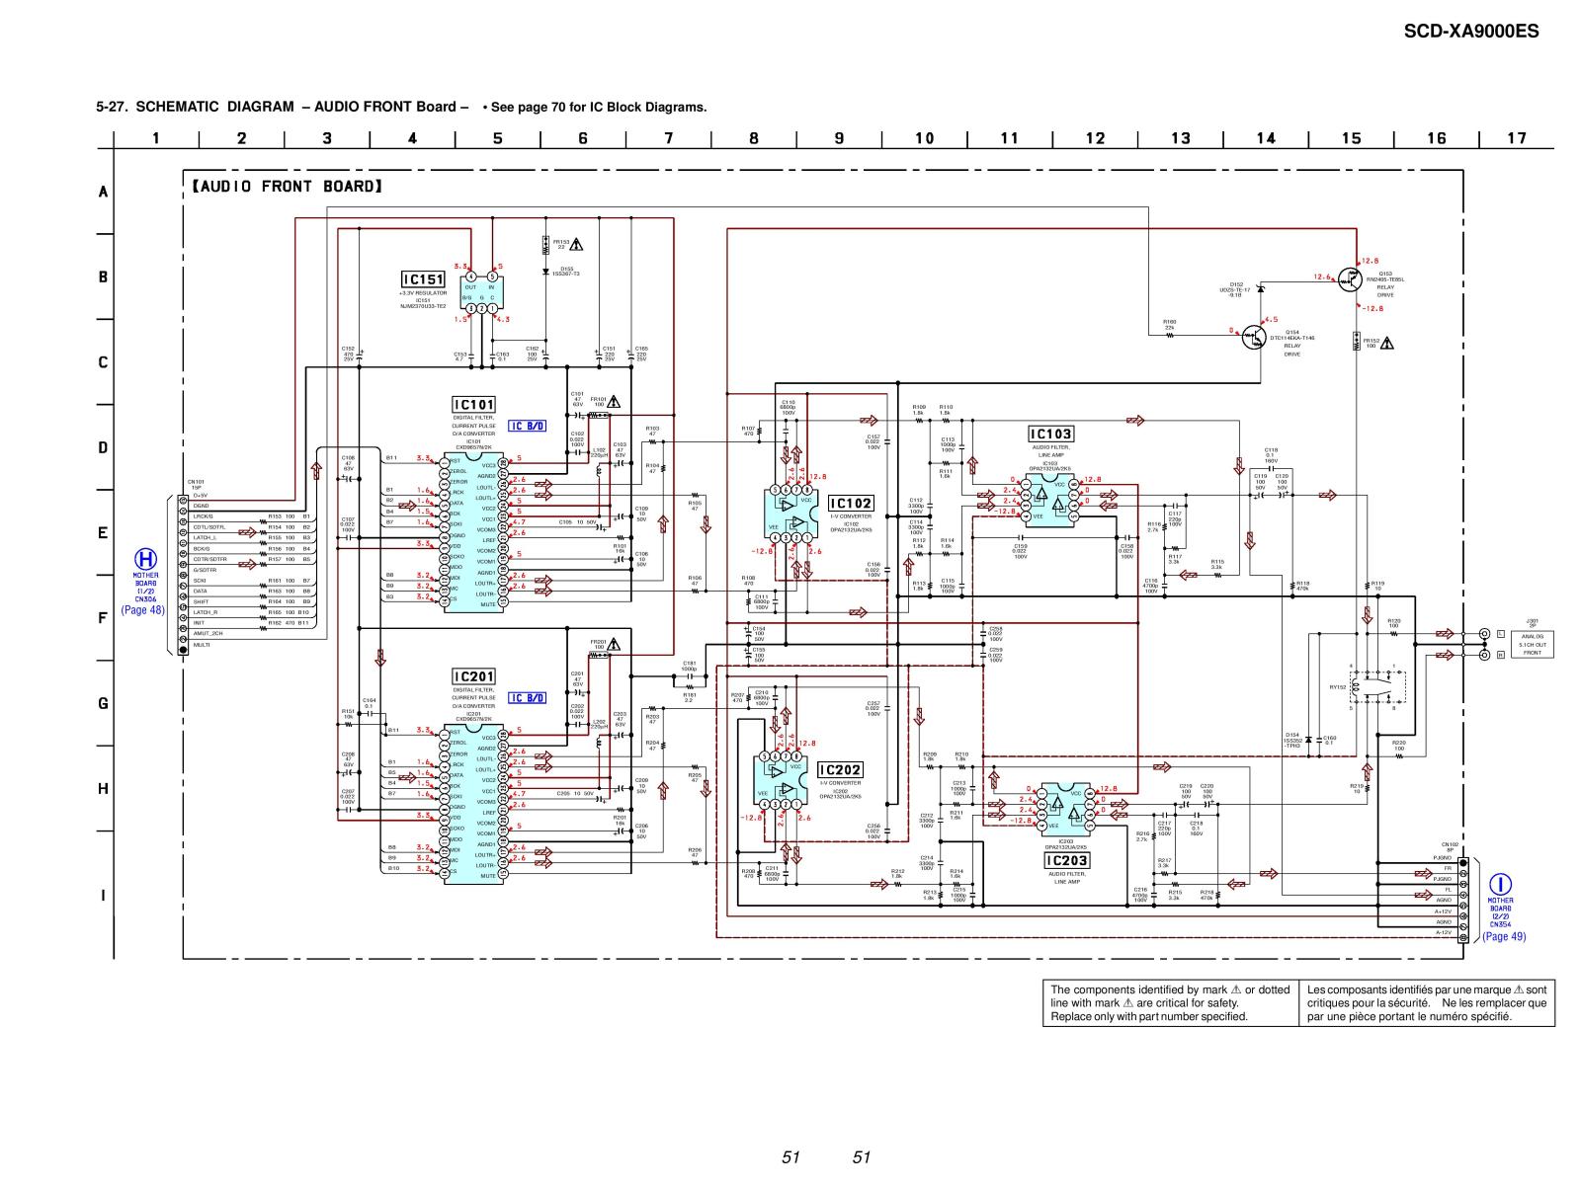This screenshot has height=1187, width=1580.
Task: Click grid column number 17
Action: click(1517, 138)
